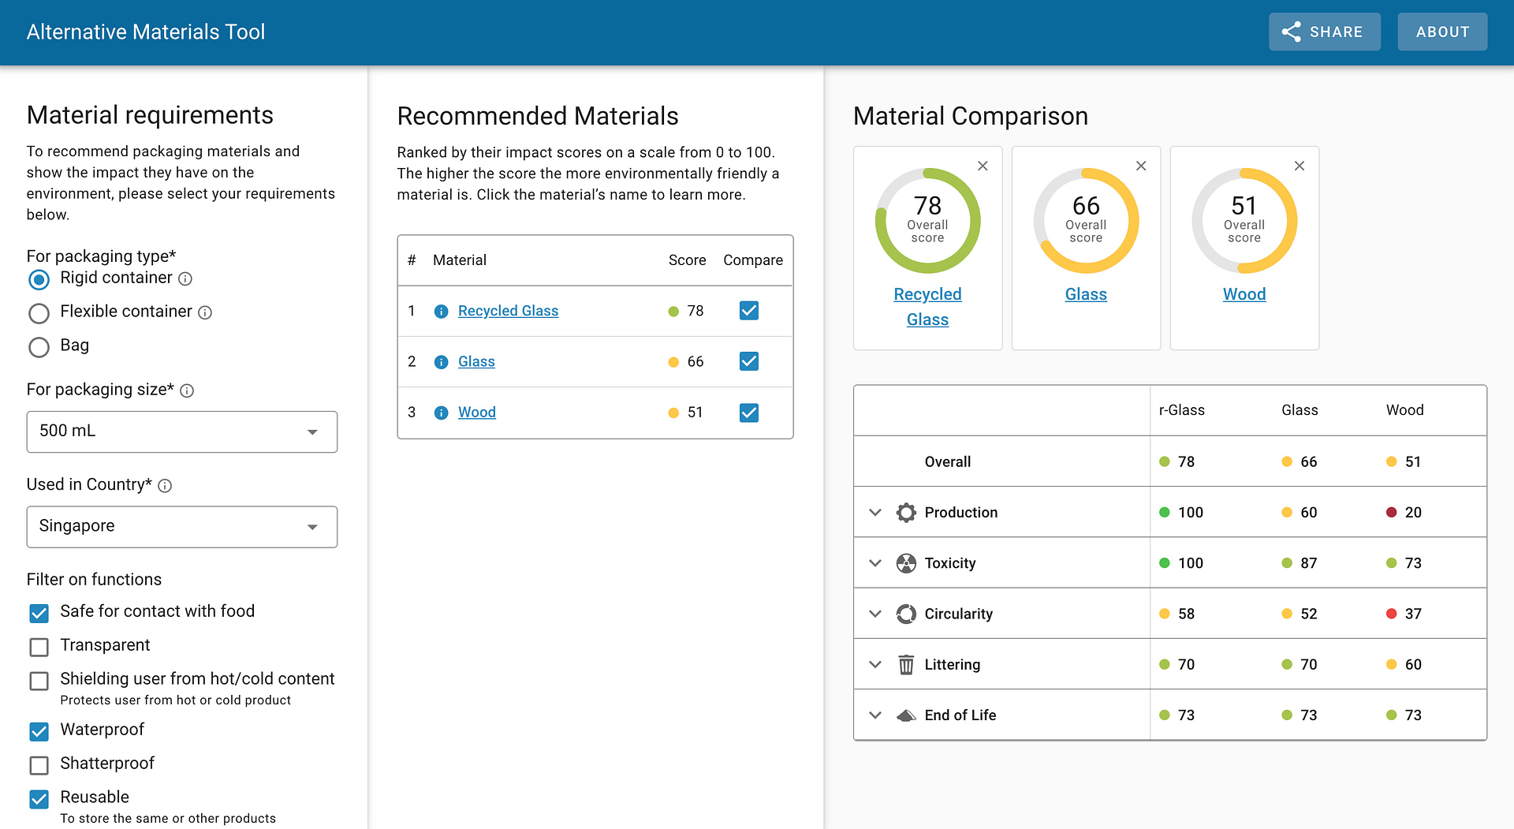
Task: Click the Material column header
Action: 459,260
